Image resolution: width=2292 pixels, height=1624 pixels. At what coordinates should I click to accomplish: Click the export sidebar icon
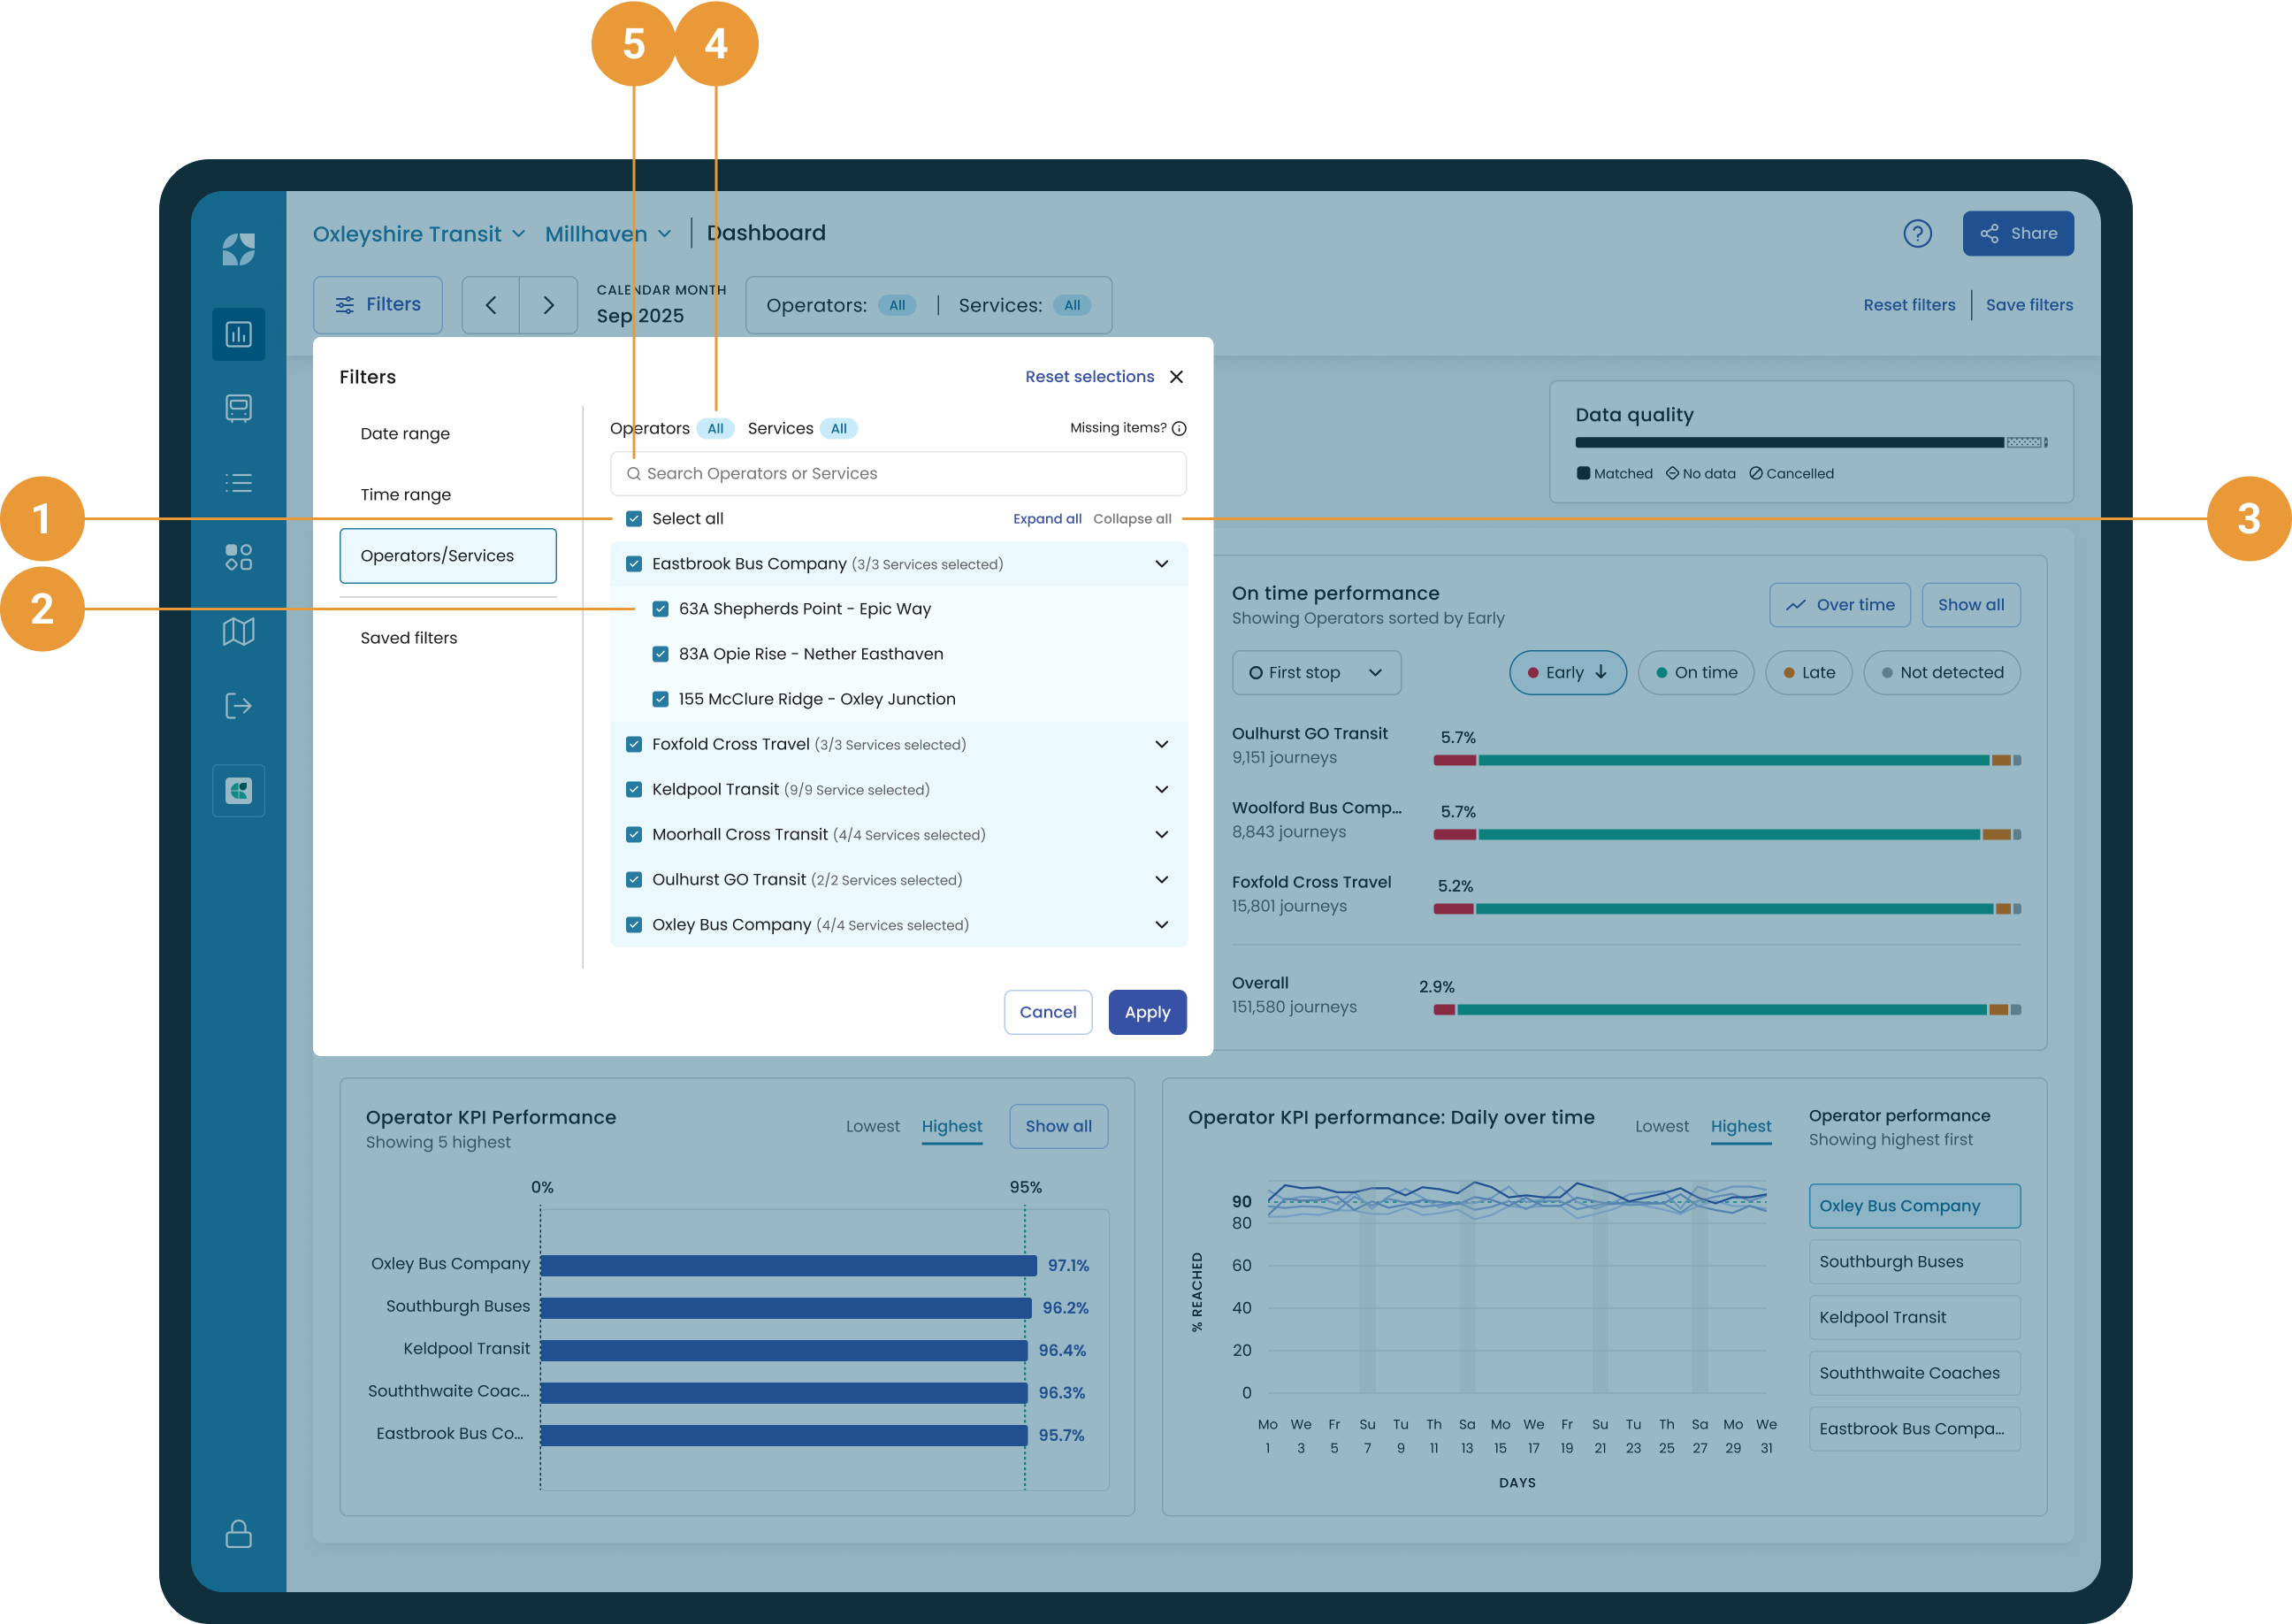point(238,706)
